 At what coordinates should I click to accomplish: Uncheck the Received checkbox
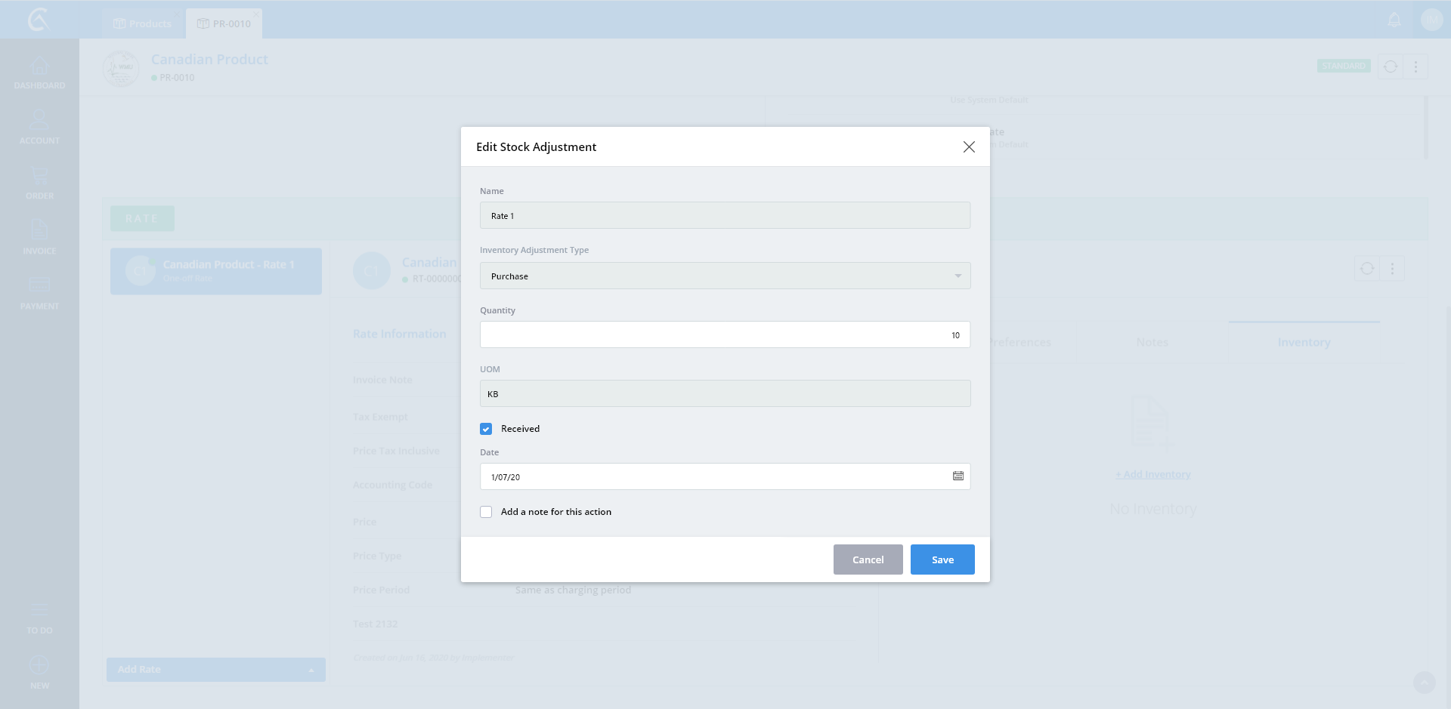click(486, 429)
